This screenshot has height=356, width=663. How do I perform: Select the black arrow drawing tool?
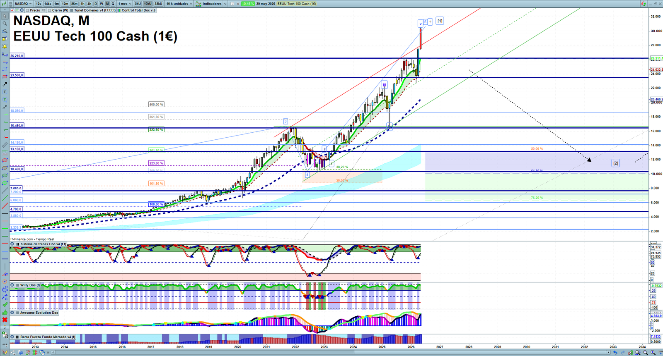5,84
